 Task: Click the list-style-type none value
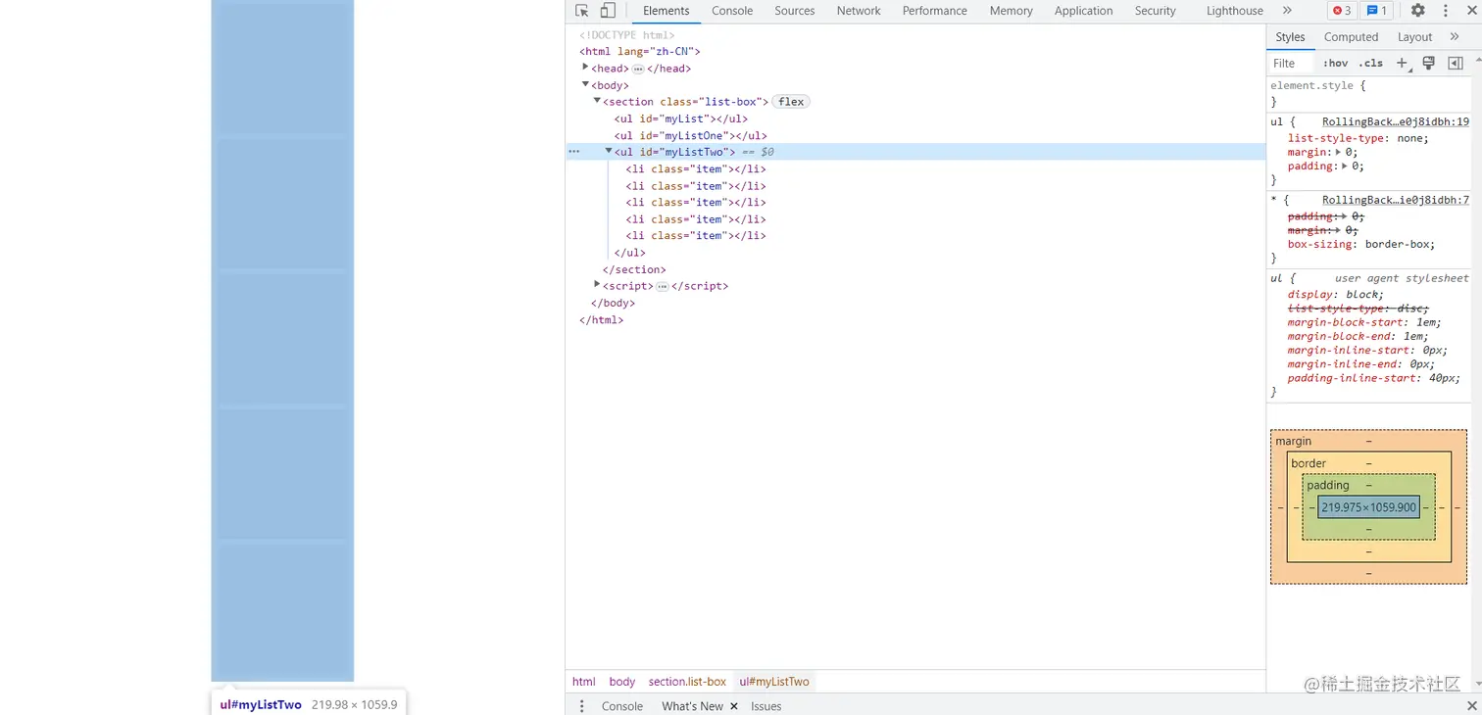click(x=1413, y=138)
